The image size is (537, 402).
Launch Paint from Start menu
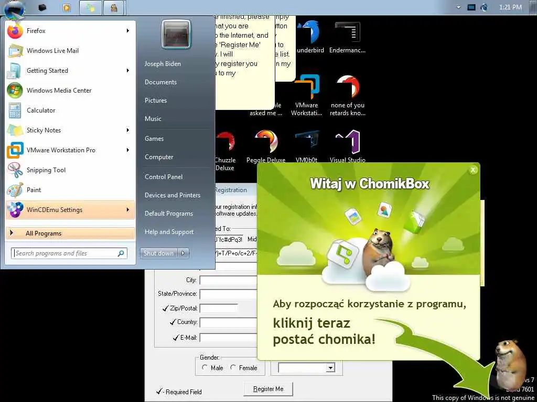70,189
